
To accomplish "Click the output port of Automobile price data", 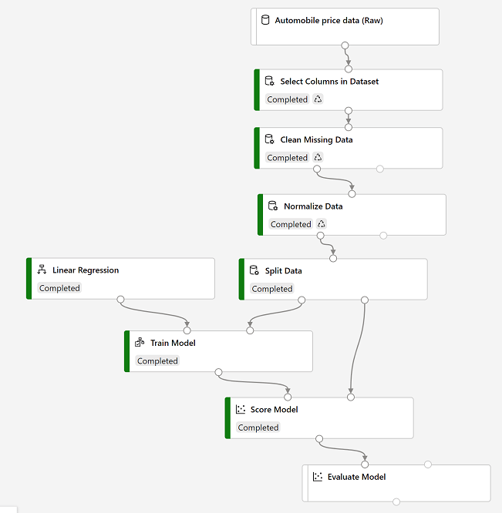I will [345, 45].
